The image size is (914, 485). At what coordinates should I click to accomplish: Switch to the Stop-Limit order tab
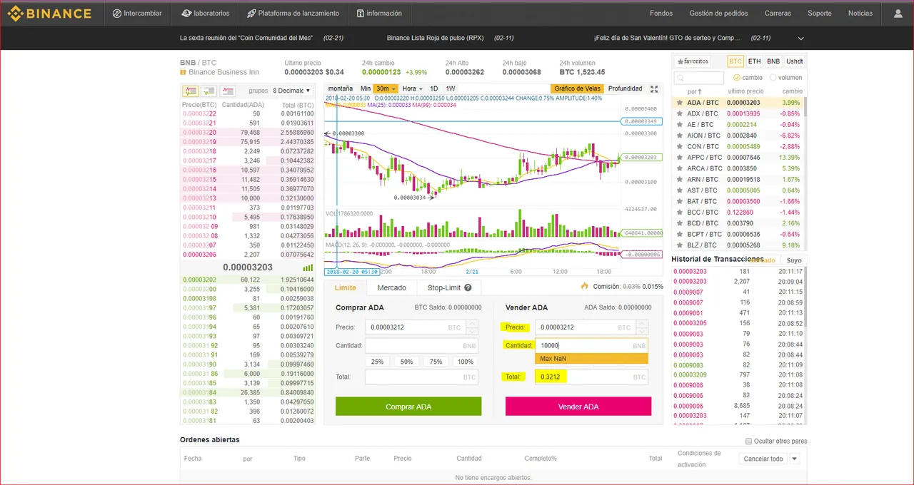448,287
